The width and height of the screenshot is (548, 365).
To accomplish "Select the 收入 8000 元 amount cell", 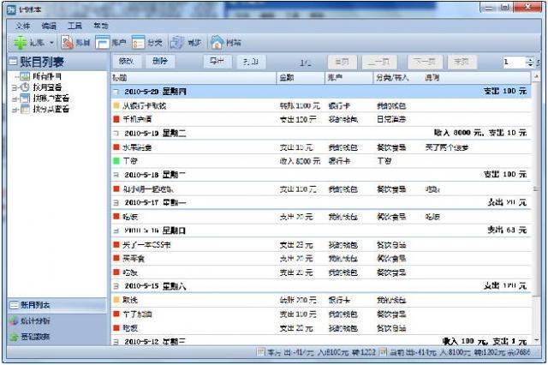I will click(300, 161).
